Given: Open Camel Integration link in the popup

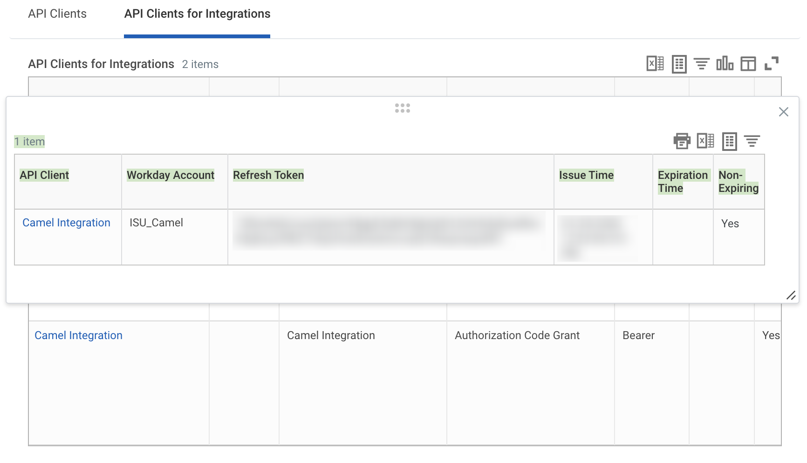Looking at the screenshot, I should click(66, 223).
